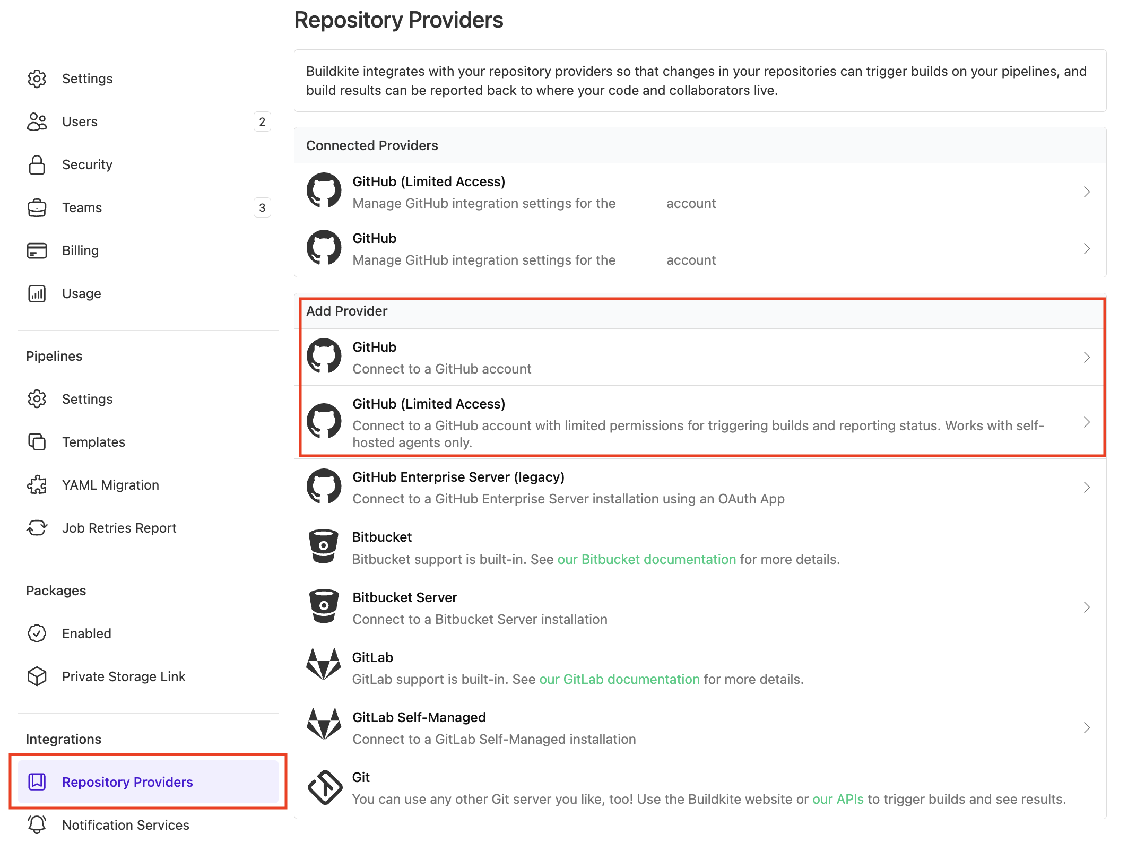Open Usage via the bar chart icon
1145x851 pixels.
[x=37, y=293]
